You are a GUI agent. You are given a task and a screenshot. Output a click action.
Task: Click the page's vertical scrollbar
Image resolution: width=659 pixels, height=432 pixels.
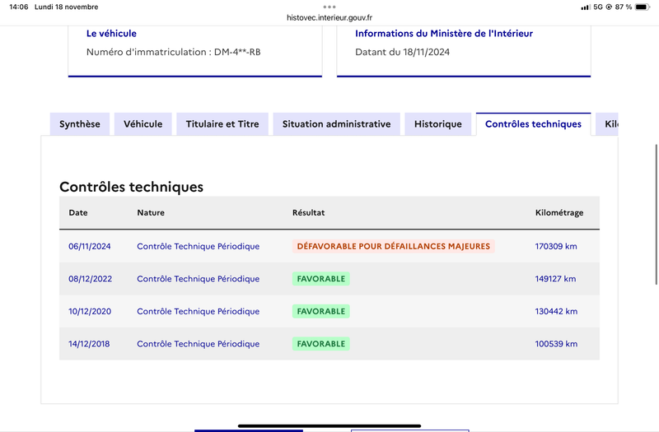pos(656,215)
